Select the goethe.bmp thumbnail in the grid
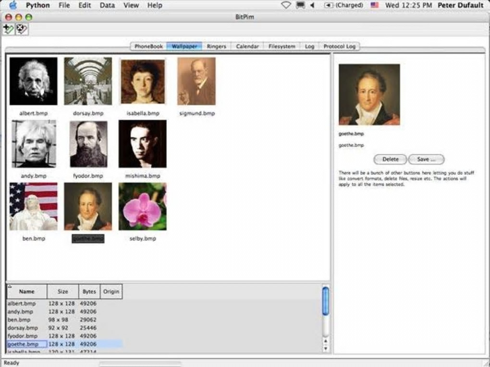Screen dimensions: 490x367 tap(88, 207)
